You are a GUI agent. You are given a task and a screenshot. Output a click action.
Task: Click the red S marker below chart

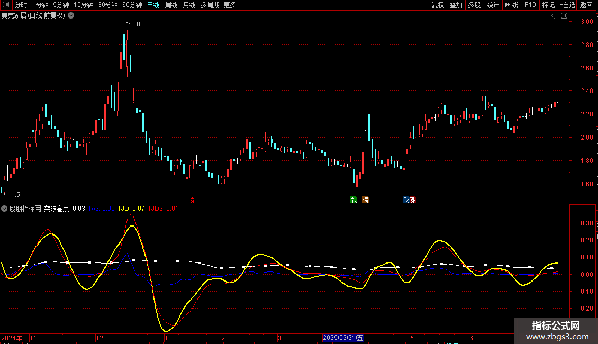(x=193, y=201)
